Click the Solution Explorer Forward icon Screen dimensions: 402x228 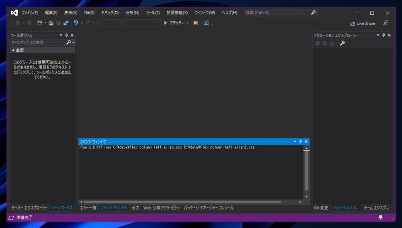pos(325,43)
